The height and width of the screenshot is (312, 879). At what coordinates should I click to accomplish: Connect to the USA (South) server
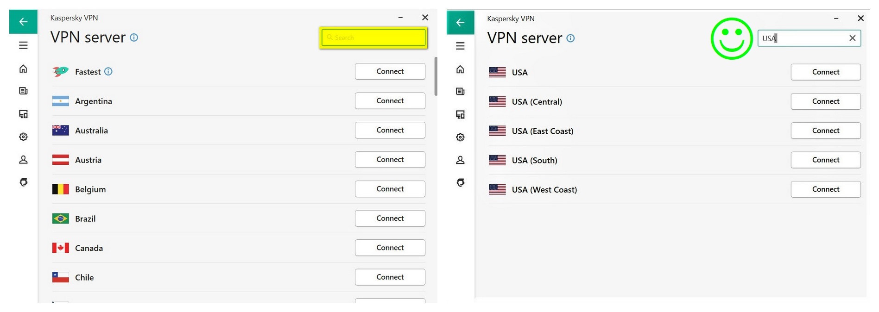[x=826, y=160]
